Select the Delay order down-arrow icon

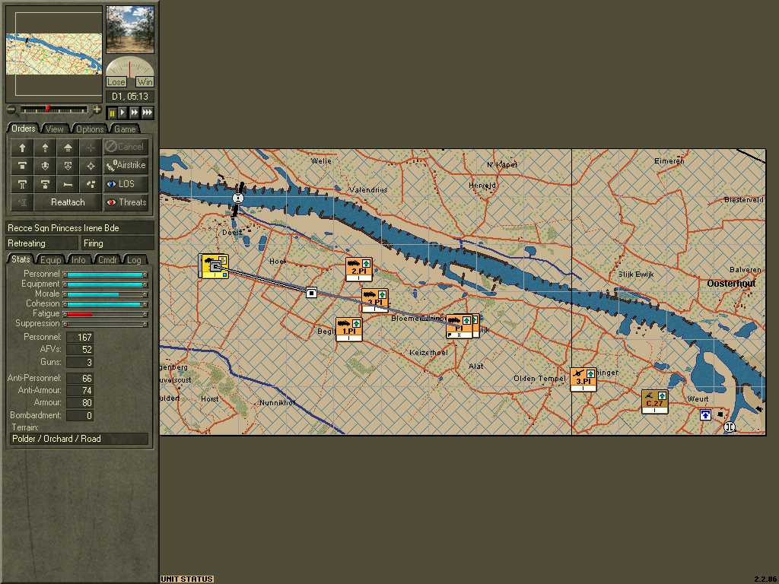point(45,165)
